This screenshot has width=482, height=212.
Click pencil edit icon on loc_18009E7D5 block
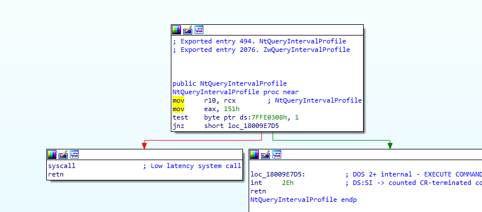(266, 154)
